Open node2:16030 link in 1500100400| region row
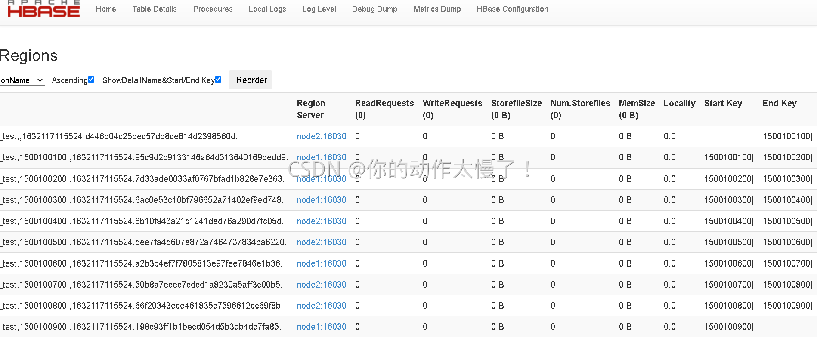 (322, 221)
